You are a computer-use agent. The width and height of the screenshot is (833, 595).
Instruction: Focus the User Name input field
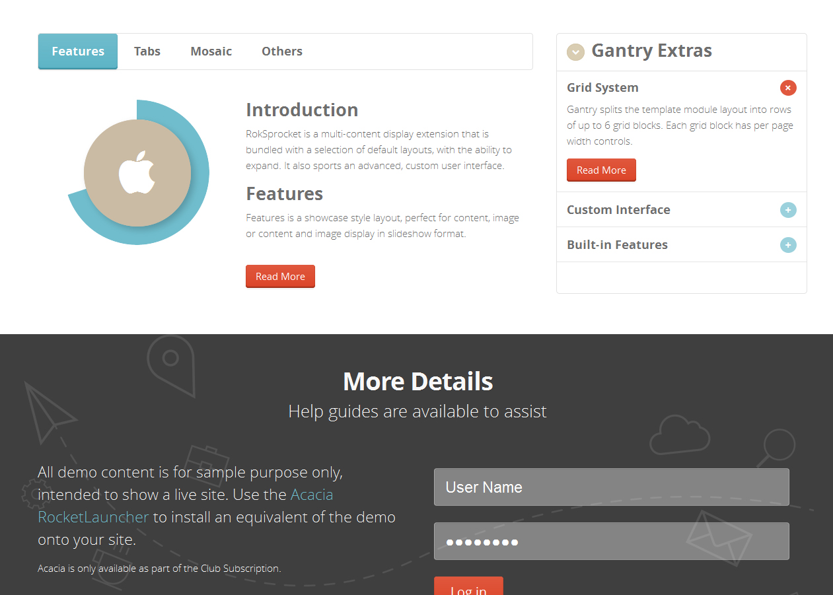(611, 487)
